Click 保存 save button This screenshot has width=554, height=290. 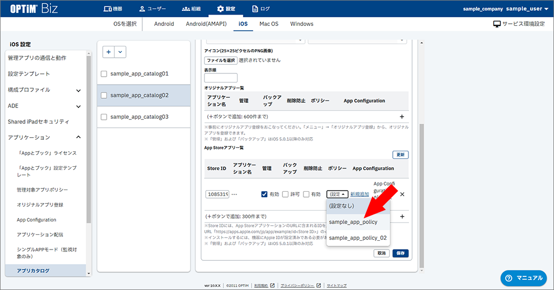coord(400,253)
